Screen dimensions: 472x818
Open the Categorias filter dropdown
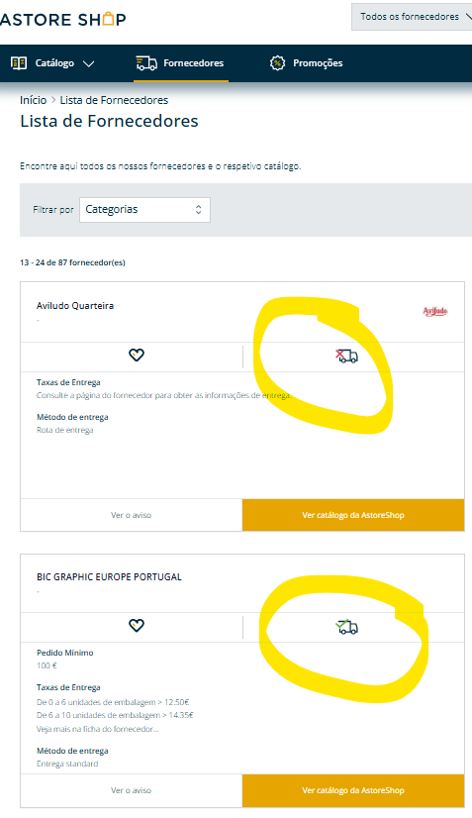pos(145,210)
